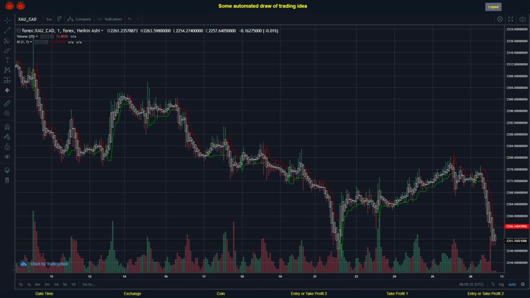Toggle auto scale mode
The image size is (530, 298).
pyautogui.click(x=512, y=285)
